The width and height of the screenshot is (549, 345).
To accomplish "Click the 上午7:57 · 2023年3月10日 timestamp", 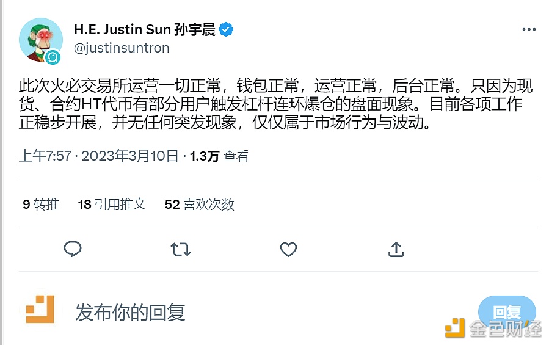I will [99, 156].
